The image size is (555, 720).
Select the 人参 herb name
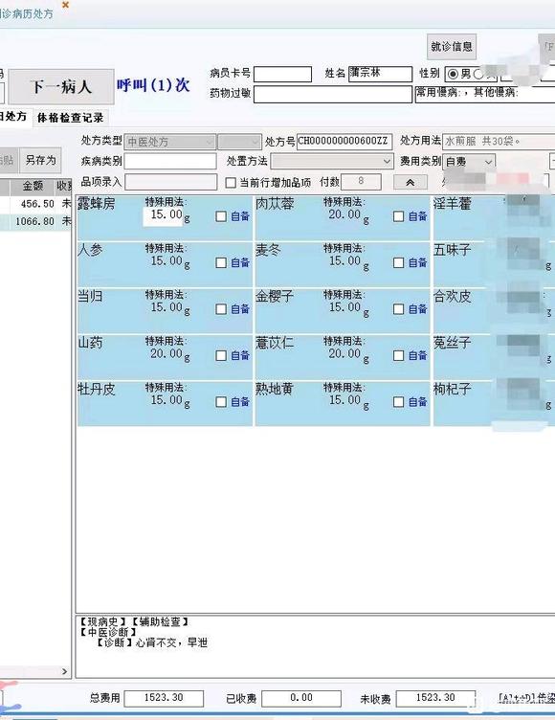tap(90, 250)
